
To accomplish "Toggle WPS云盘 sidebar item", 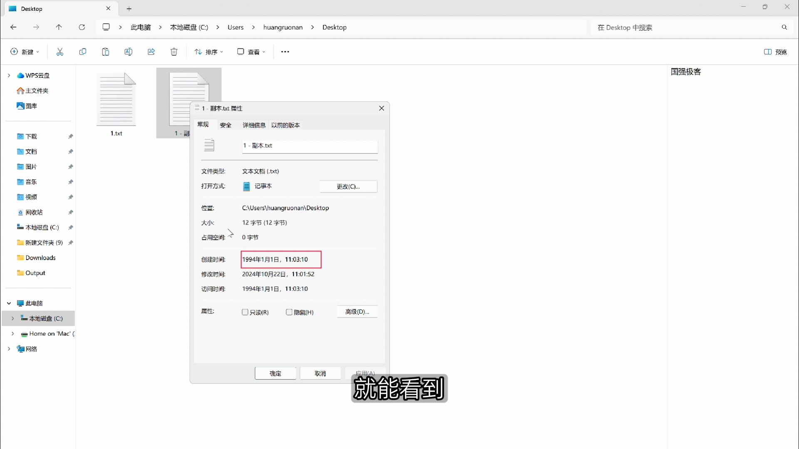I will [9, 75].
